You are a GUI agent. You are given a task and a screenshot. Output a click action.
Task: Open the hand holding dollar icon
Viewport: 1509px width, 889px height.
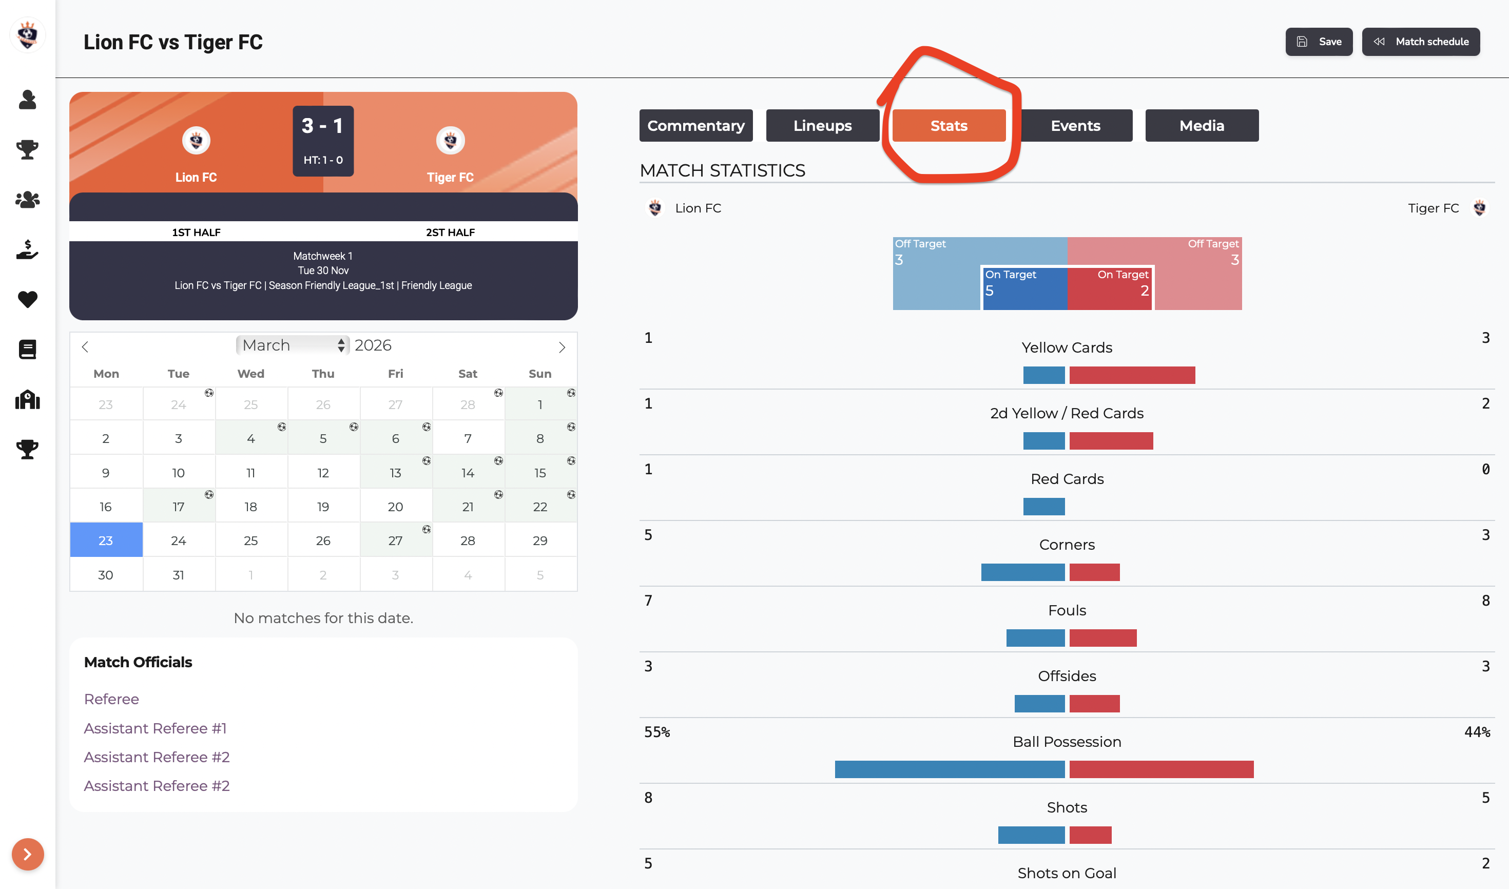28,249
